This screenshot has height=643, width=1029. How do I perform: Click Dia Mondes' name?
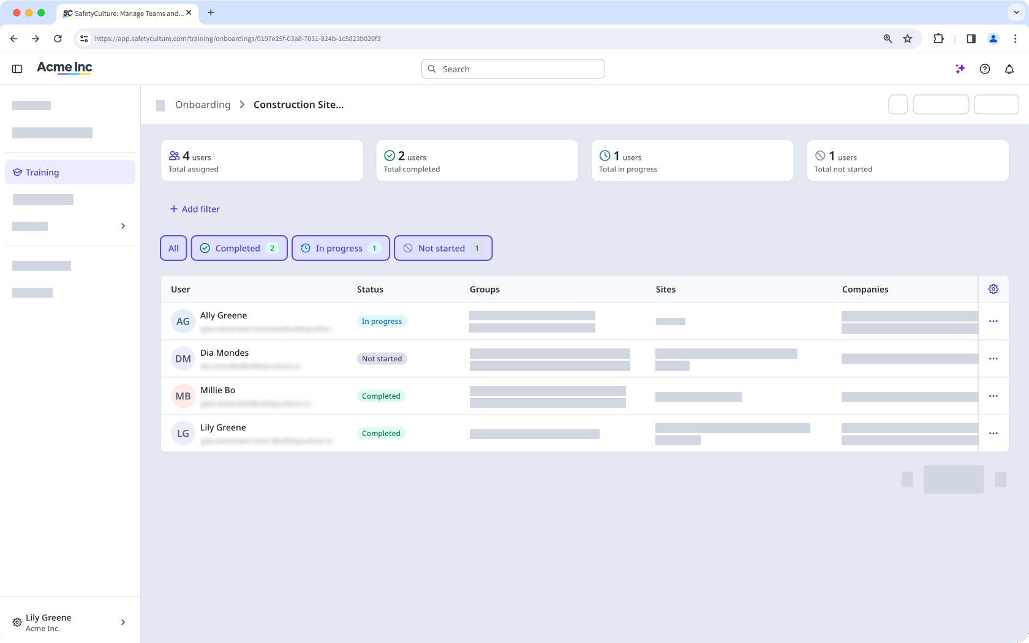click(224, 353)
